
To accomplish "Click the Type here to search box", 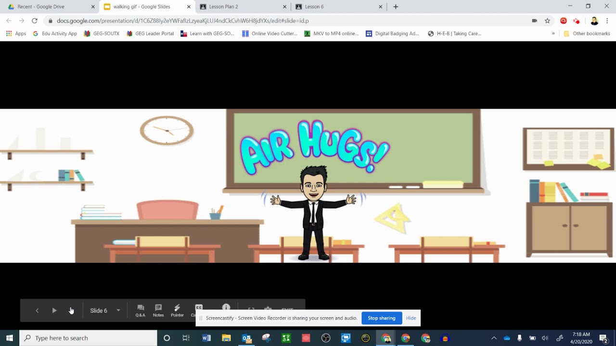I will (x=89, y=338).
